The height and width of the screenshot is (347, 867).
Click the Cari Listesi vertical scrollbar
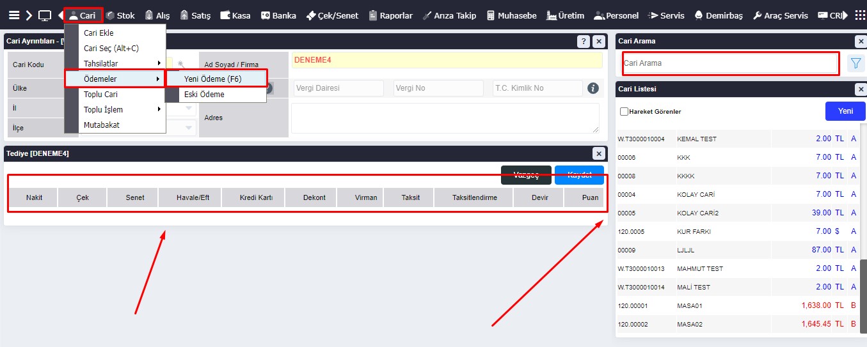(863, 288)
